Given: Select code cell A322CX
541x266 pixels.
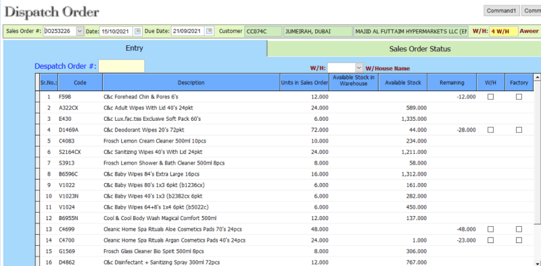Looking at the screenshot, I should click(80, 108).
